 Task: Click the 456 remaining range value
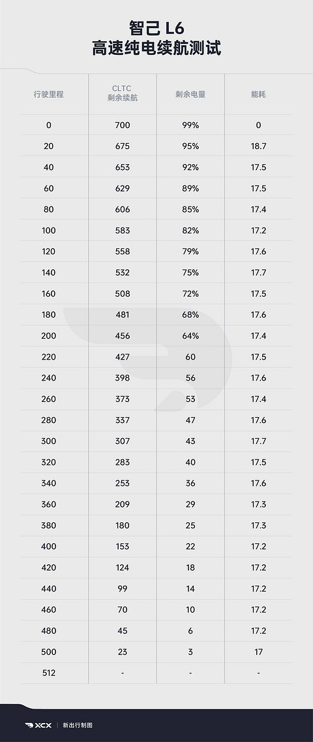click(123, 336)
